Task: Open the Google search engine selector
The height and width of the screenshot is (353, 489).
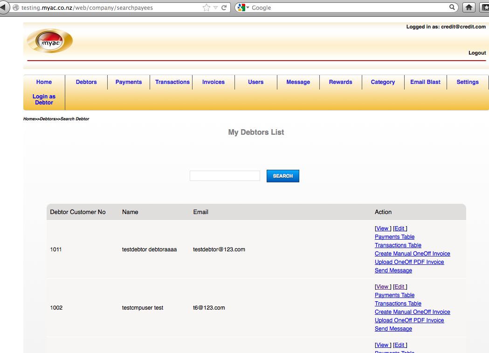Action: click(x=243, y=7)
